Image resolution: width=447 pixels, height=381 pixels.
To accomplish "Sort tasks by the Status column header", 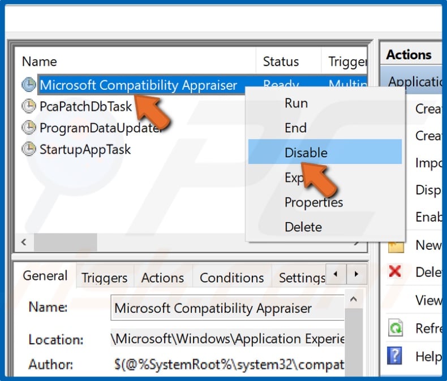I will [288, 62].
